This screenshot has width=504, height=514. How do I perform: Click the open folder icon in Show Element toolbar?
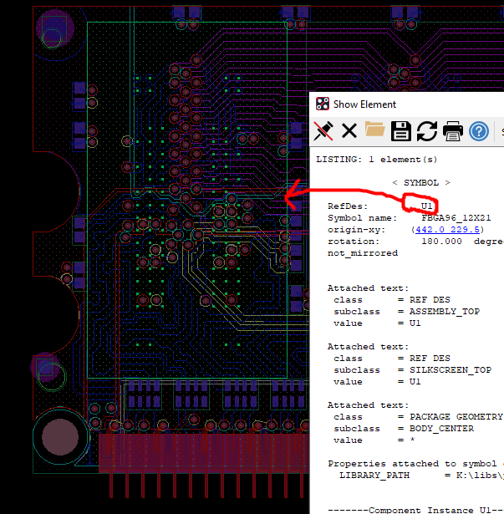point(374,130)
